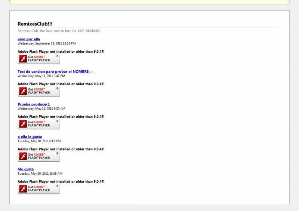Open the 'vivo por ella' song link

[x=29, y=39]
